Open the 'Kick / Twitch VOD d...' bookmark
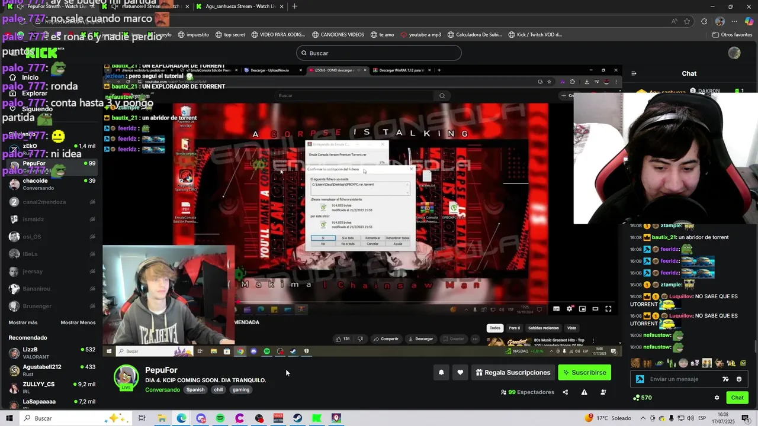This screenshot has height=426, width=758. point(535,34)
